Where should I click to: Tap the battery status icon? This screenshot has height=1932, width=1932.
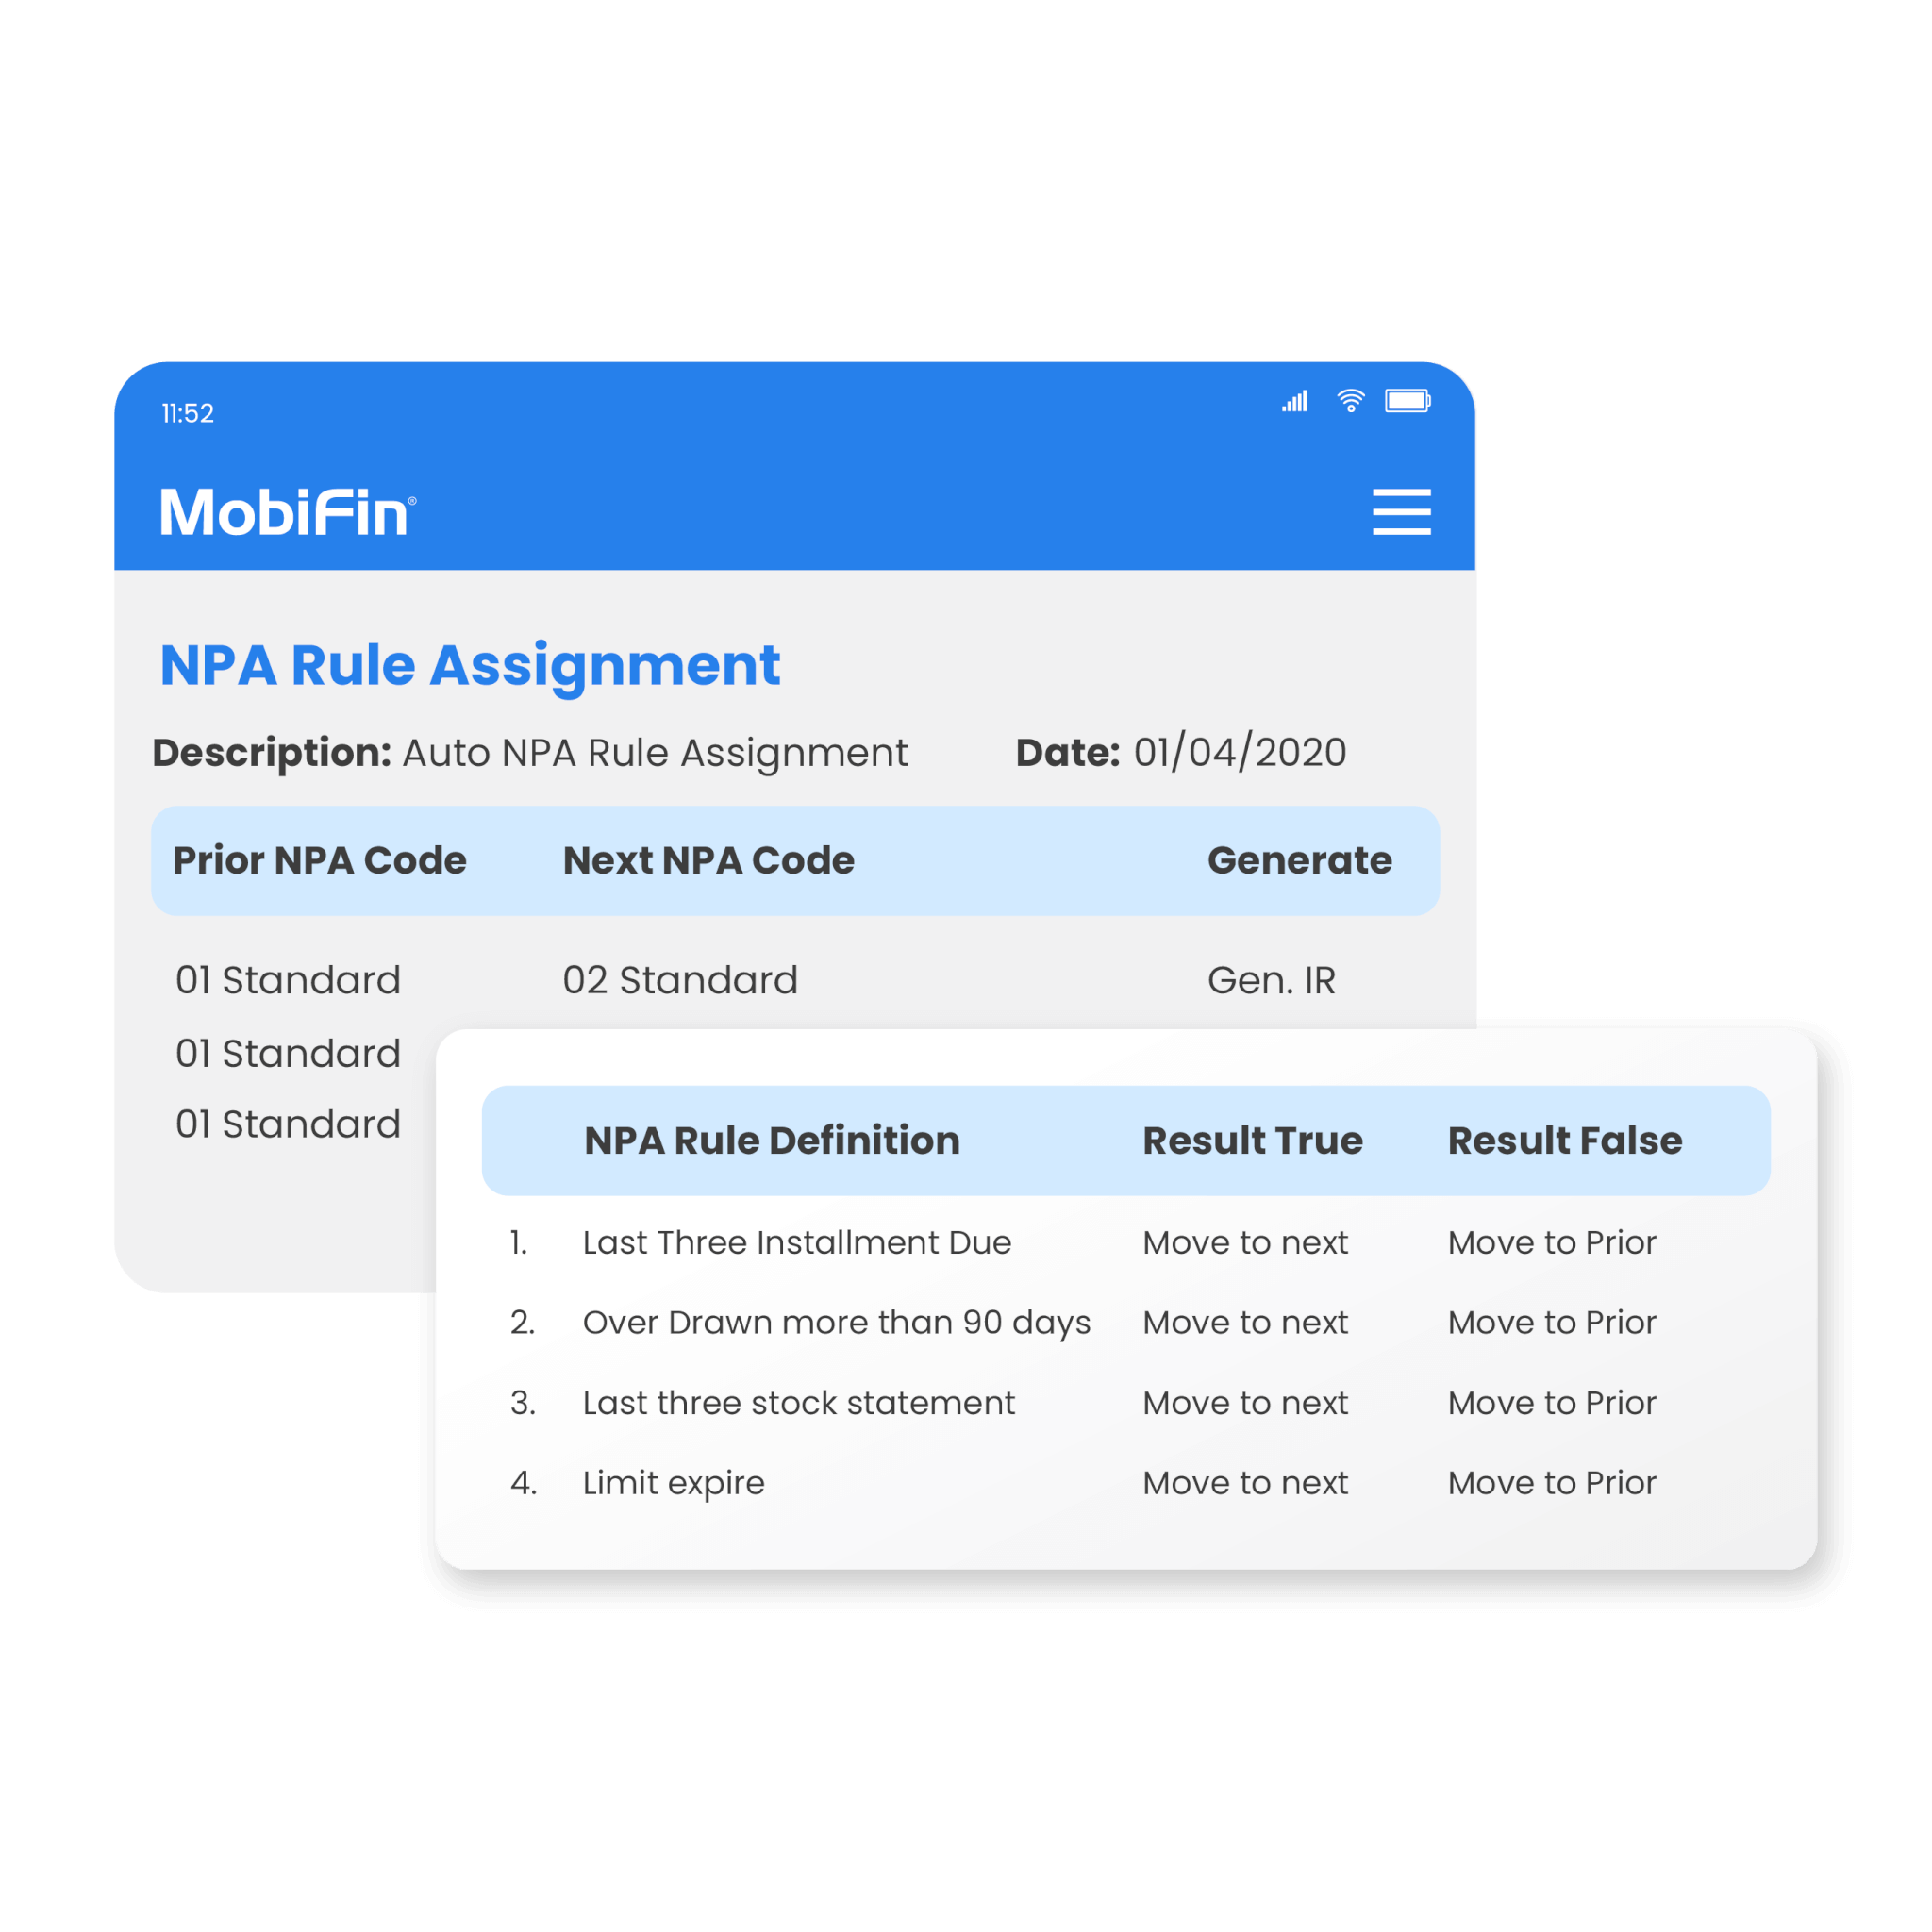(x=1407, y=401)
